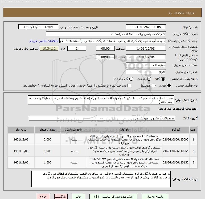
Task: Click the response deadline date field 1401/12/03
Action: (x=146, y=49)
